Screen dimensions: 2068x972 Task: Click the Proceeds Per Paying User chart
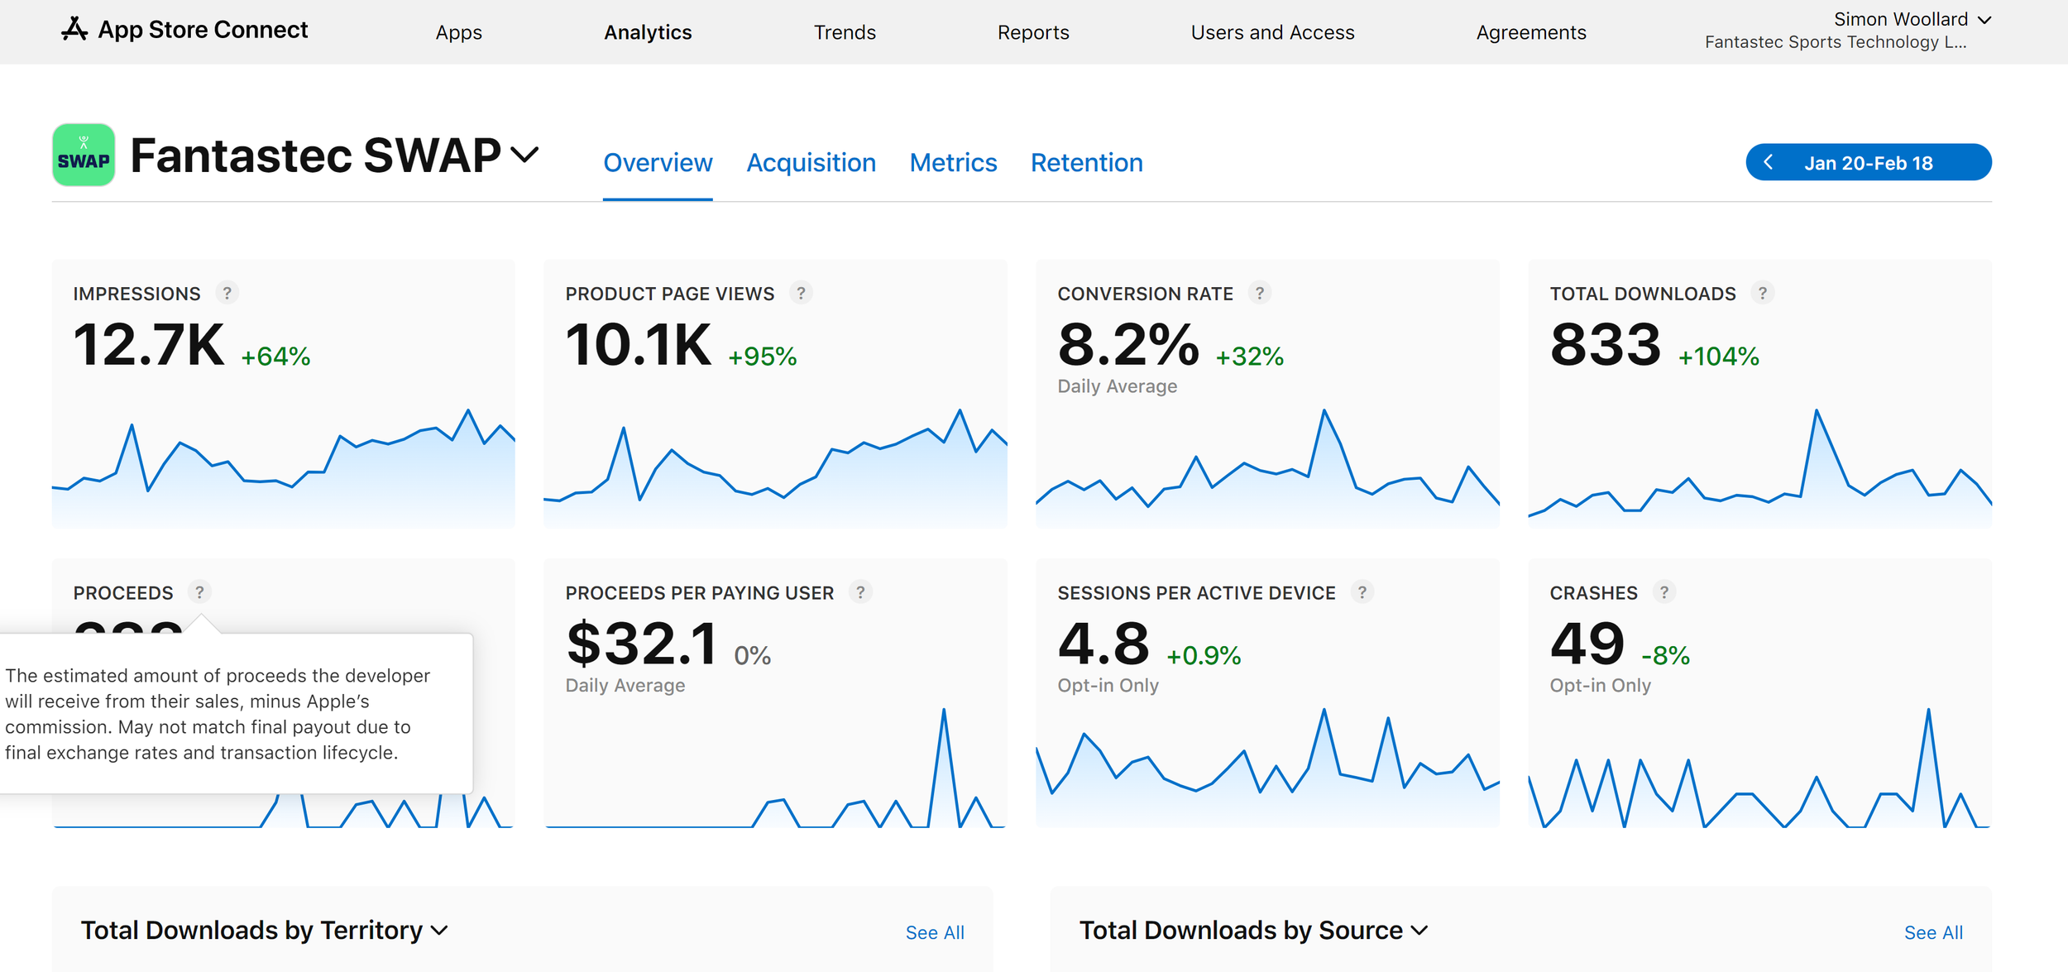(x=775, y=767)
